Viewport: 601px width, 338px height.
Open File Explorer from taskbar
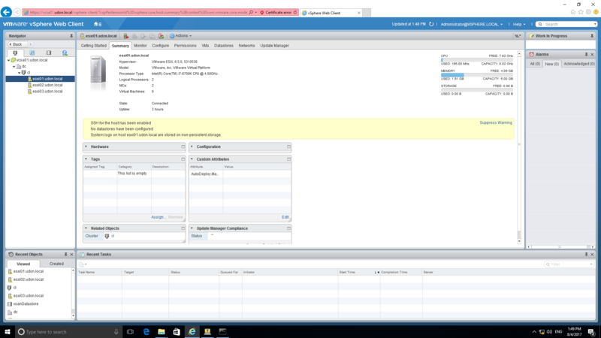[x=162, y=332]
